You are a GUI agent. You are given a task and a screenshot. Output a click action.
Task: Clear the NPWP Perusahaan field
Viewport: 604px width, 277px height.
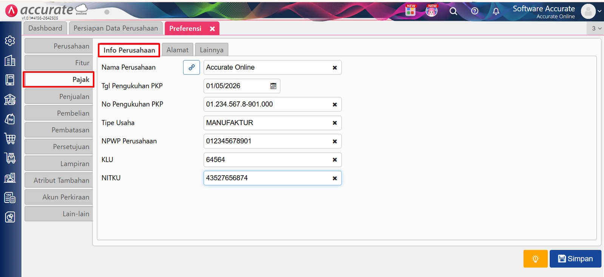click(334, 142)
